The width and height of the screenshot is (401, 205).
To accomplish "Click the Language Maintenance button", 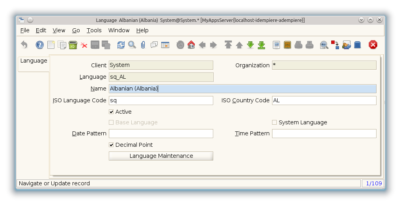I will click(x=161, y=156).
